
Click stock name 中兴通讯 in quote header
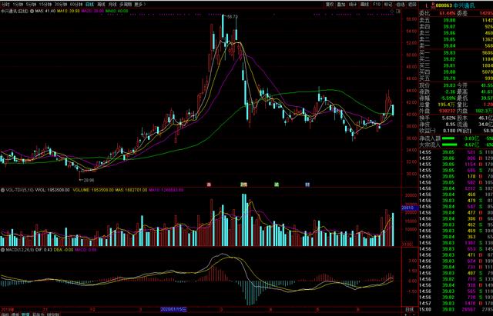pyautogui.click(x=465, y=5)
